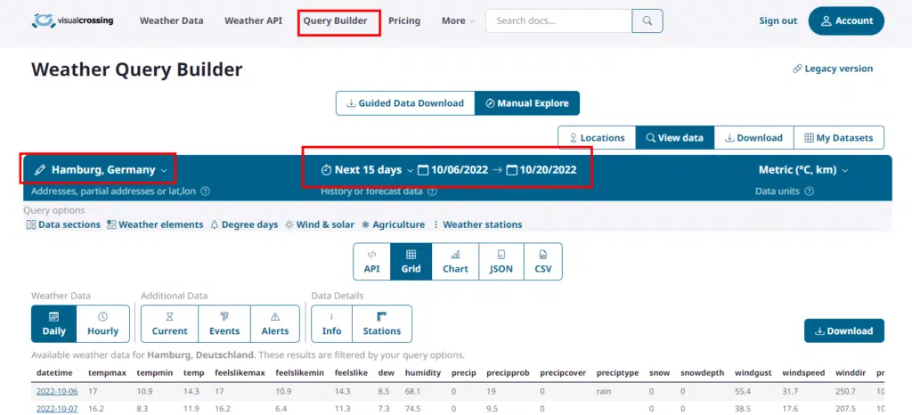912x415 pixels.
Task: Open the end date 10/20/2022 calendar
Action: [541, 170]
